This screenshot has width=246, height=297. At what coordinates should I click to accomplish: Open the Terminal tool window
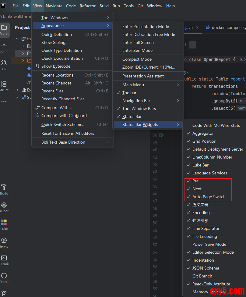pyautogui.click(x=4, y=260)
